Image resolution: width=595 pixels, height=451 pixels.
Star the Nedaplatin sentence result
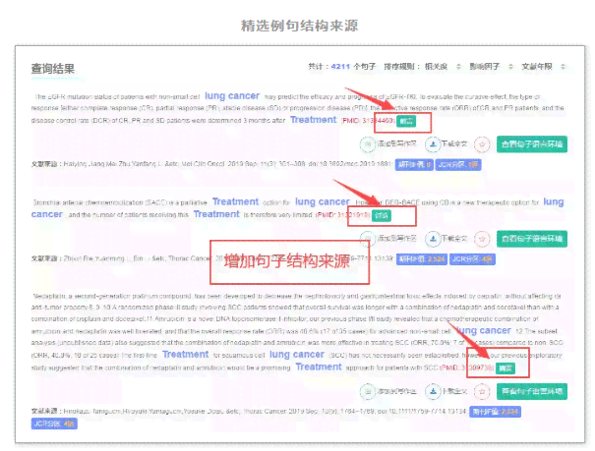[482, 391]
